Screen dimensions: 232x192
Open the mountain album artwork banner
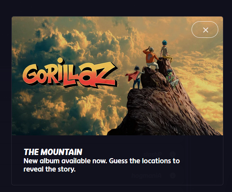click(117, 76)
